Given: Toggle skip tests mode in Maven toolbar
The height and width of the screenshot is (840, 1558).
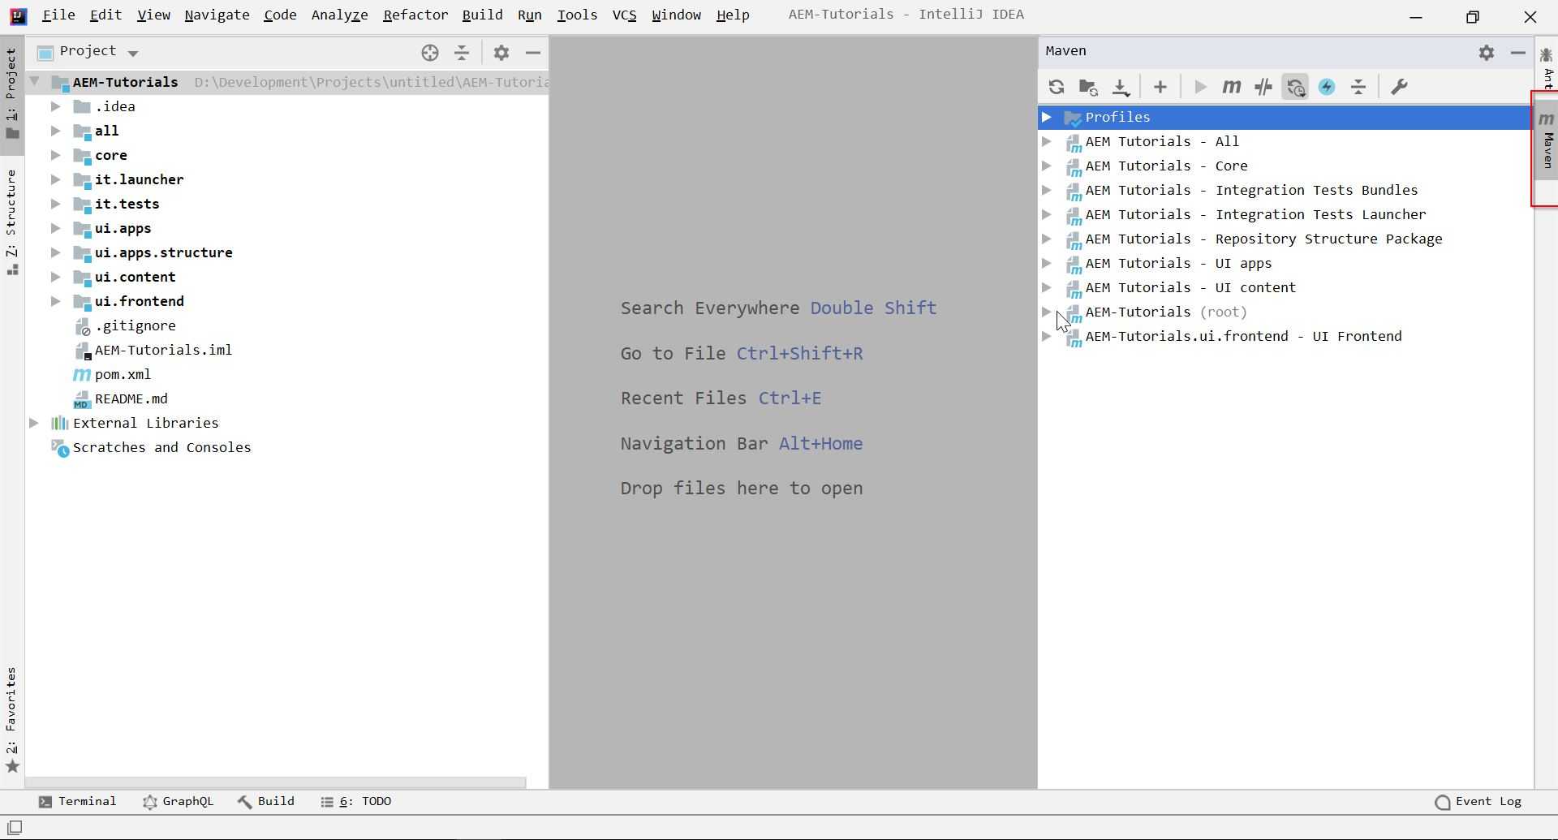Looking at the screenshot, I should (x=1263, y=87).
